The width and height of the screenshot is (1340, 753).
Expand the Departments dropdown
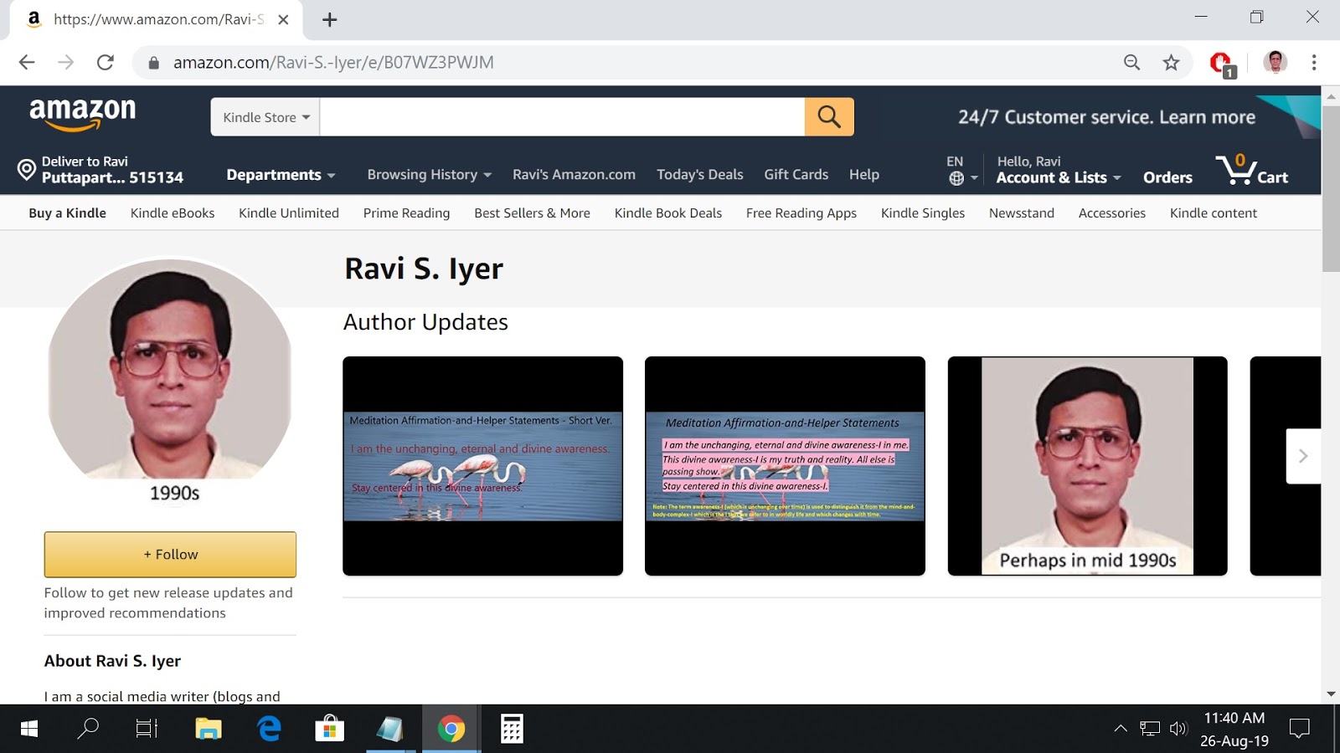pyautogui.click(x=281, y=175)
